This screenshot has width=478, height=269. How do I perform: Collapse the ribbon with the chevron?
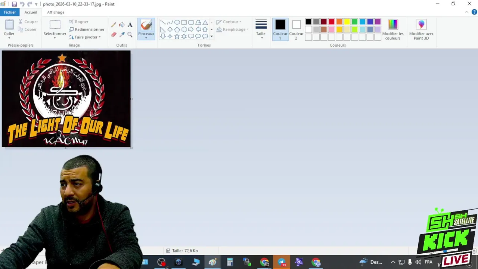466,12
